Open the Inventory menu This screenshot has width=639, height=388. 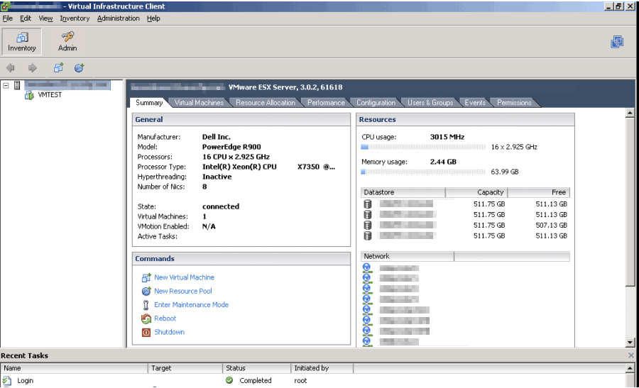(75, 18)
